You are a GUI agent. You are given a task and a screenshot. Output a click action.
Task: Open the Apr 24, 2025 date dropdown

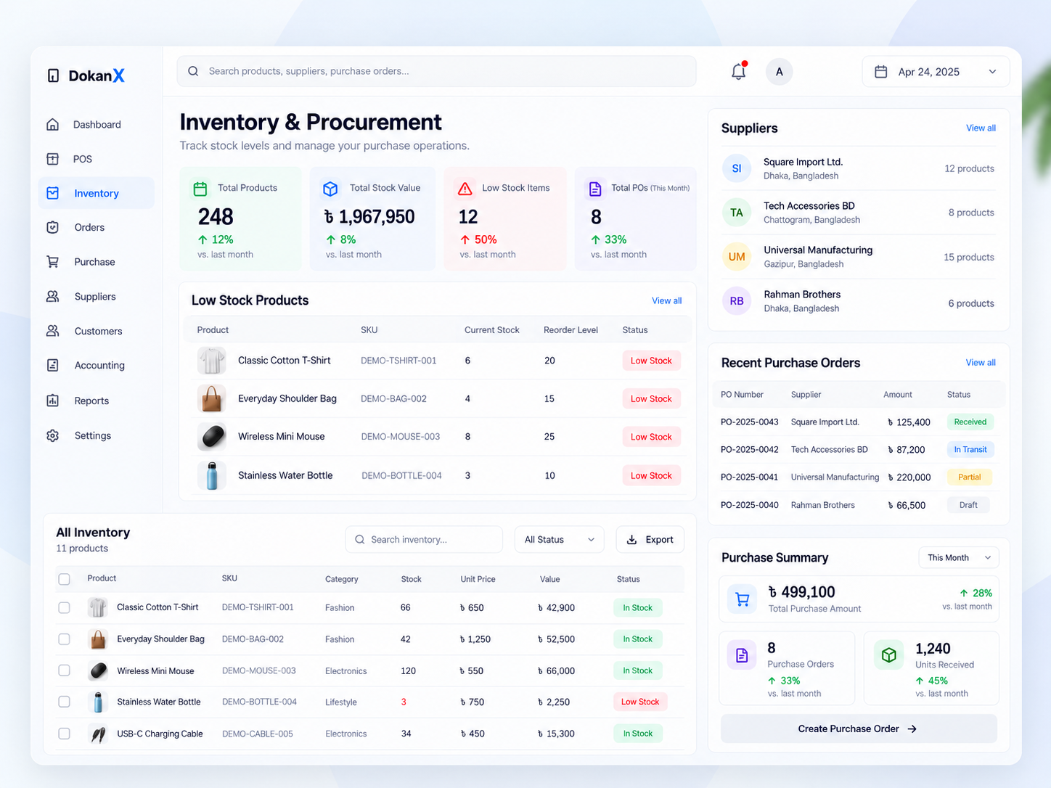(936, 72)
